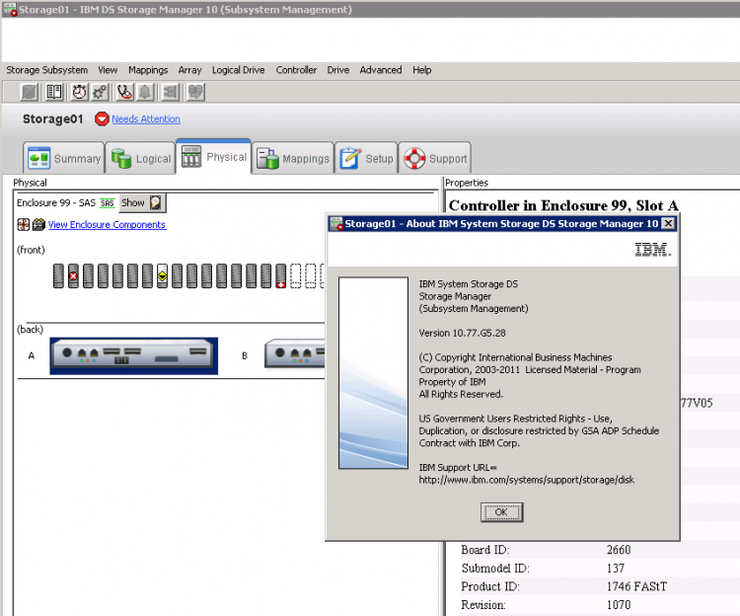Click the Controller in Enclosure 99 heading

point(563,205)
